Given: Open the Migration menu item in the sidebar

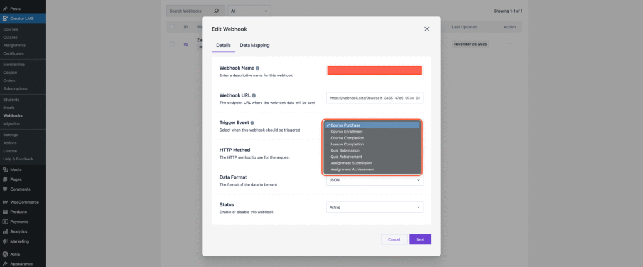Looking at the screenshot, I should [x=12, y=124].
